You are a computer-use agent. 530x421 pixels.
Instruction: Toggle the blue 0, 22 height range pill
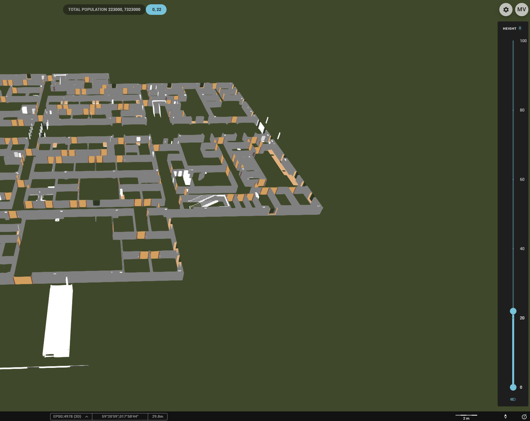coord(156,10)
